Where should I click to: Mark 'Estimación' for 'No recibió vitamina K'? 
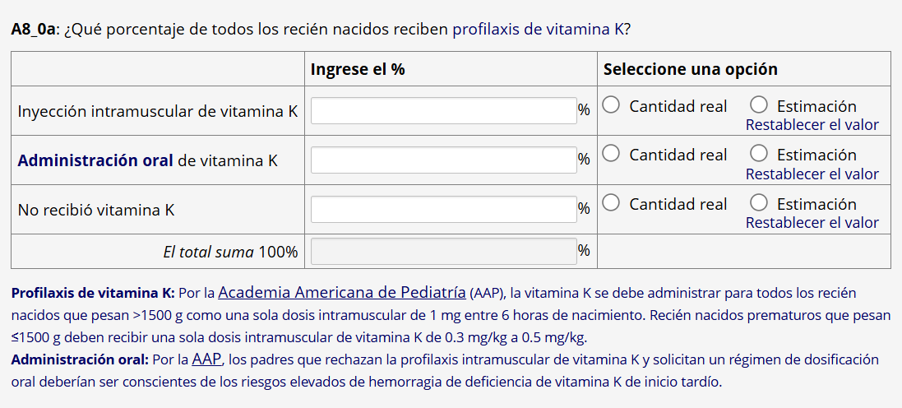click(759, 203)
